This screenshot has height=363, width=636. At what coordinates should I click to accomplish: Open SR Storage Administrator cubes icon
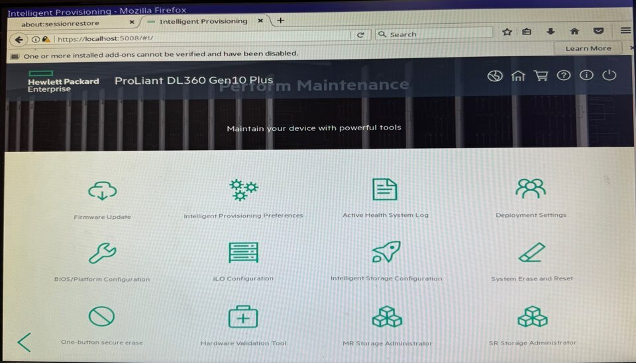pos(532,317)
